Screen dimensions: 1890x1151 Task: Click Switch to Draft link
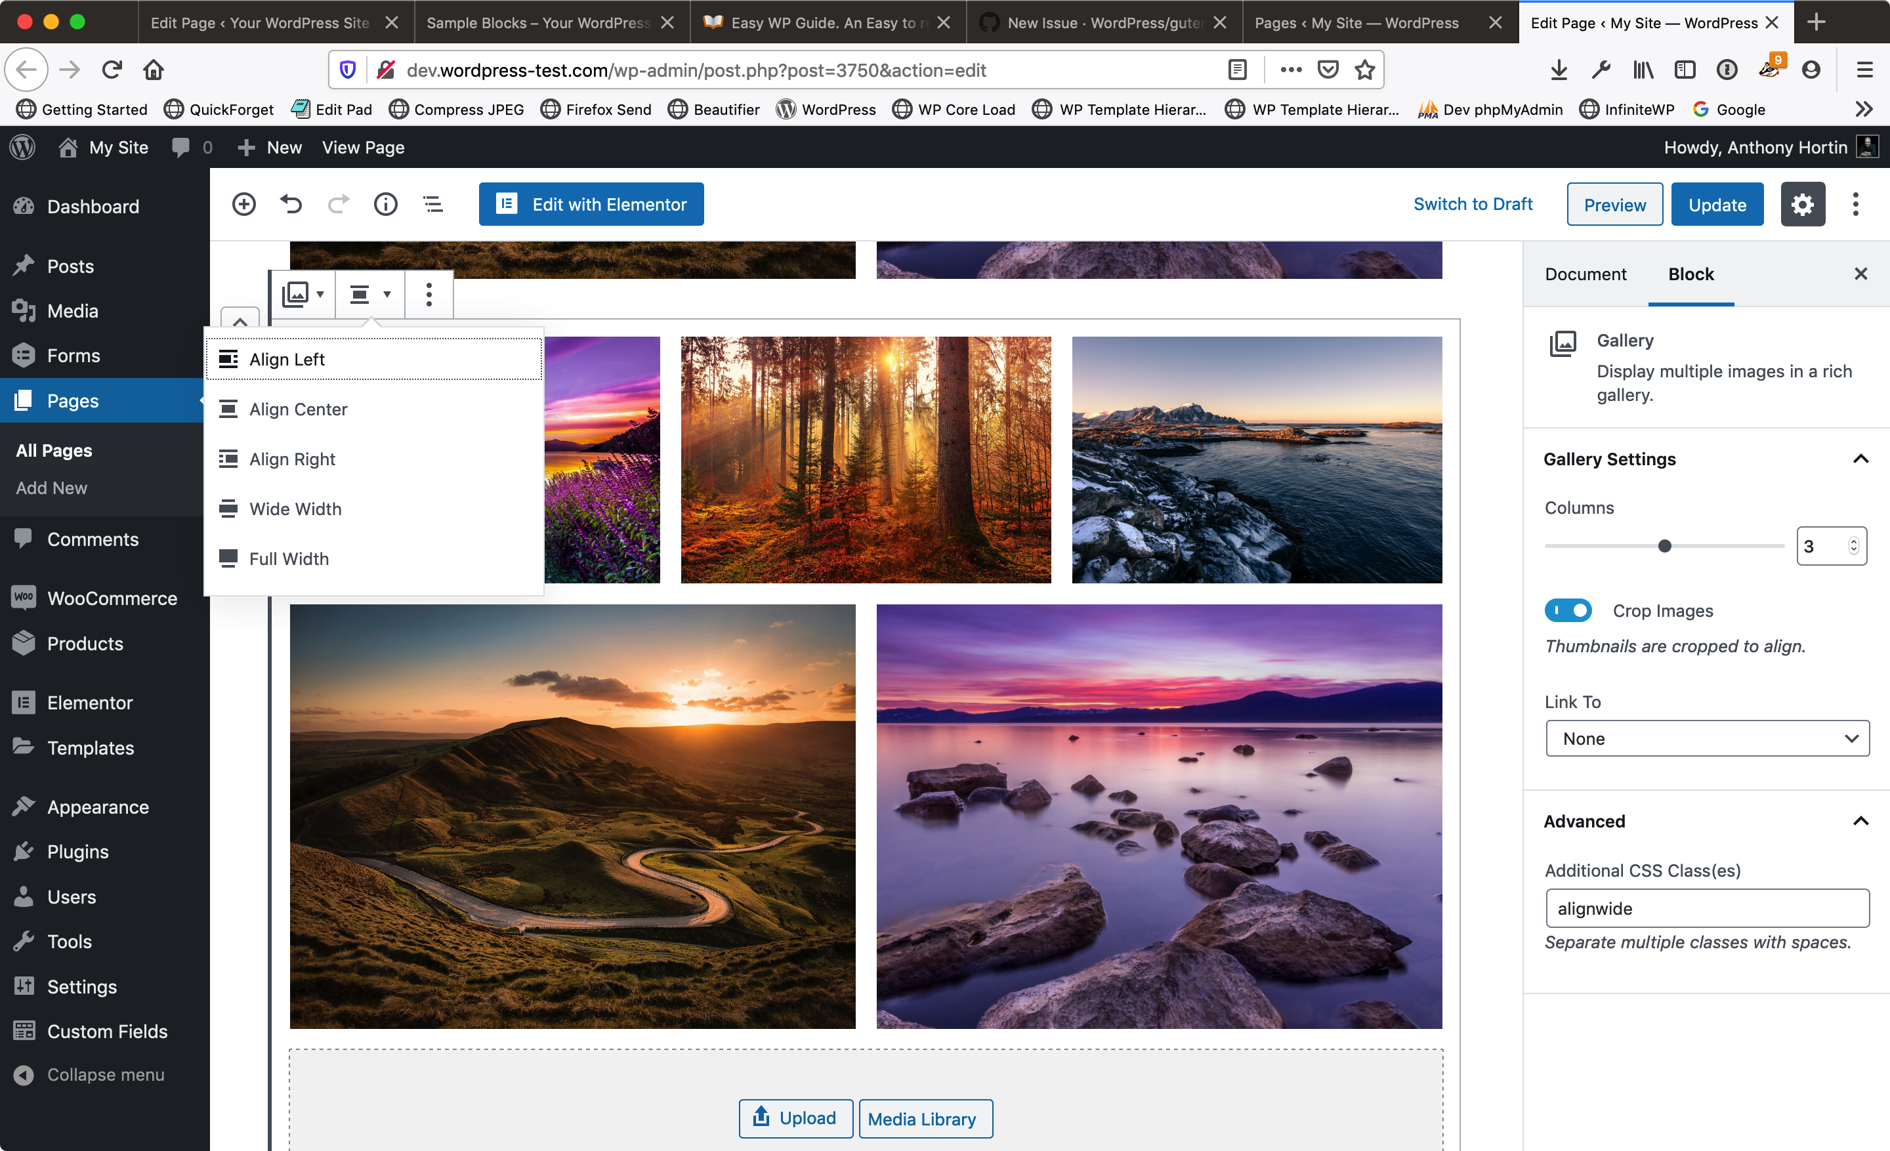(1473, 204)
